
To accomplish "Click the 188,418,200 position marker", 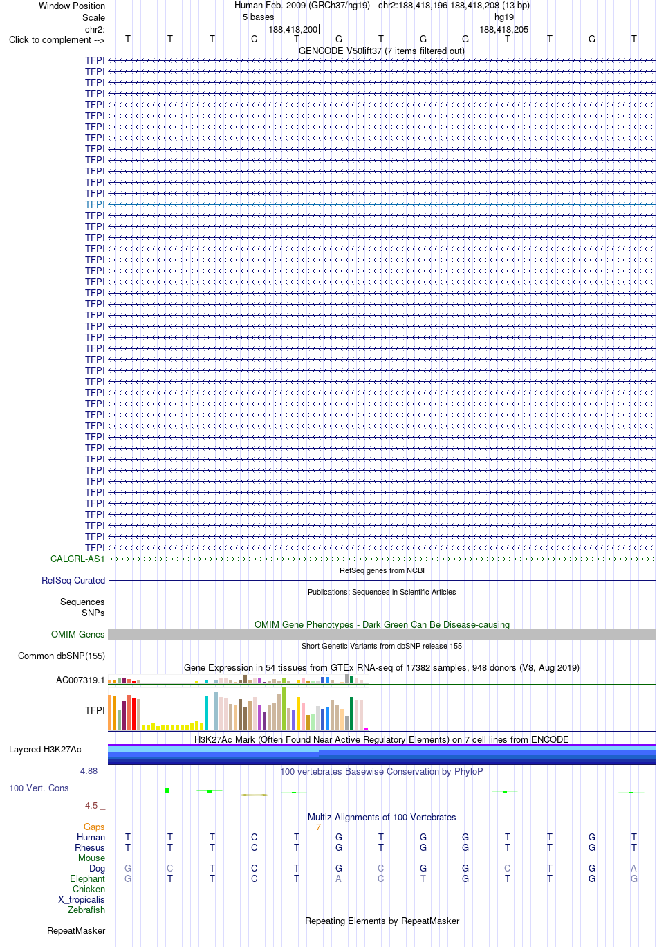I will tap(293, 29).
